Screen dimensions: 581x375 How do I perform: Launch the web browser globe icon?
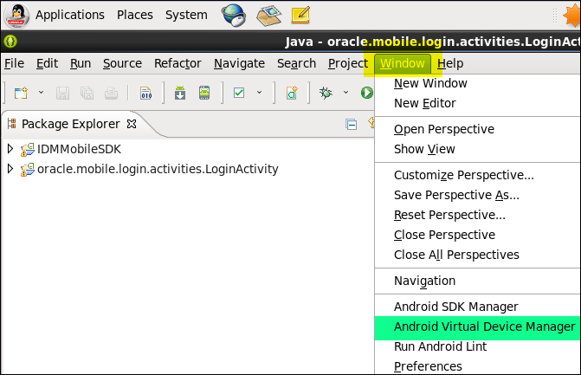[x=234, y=16]
